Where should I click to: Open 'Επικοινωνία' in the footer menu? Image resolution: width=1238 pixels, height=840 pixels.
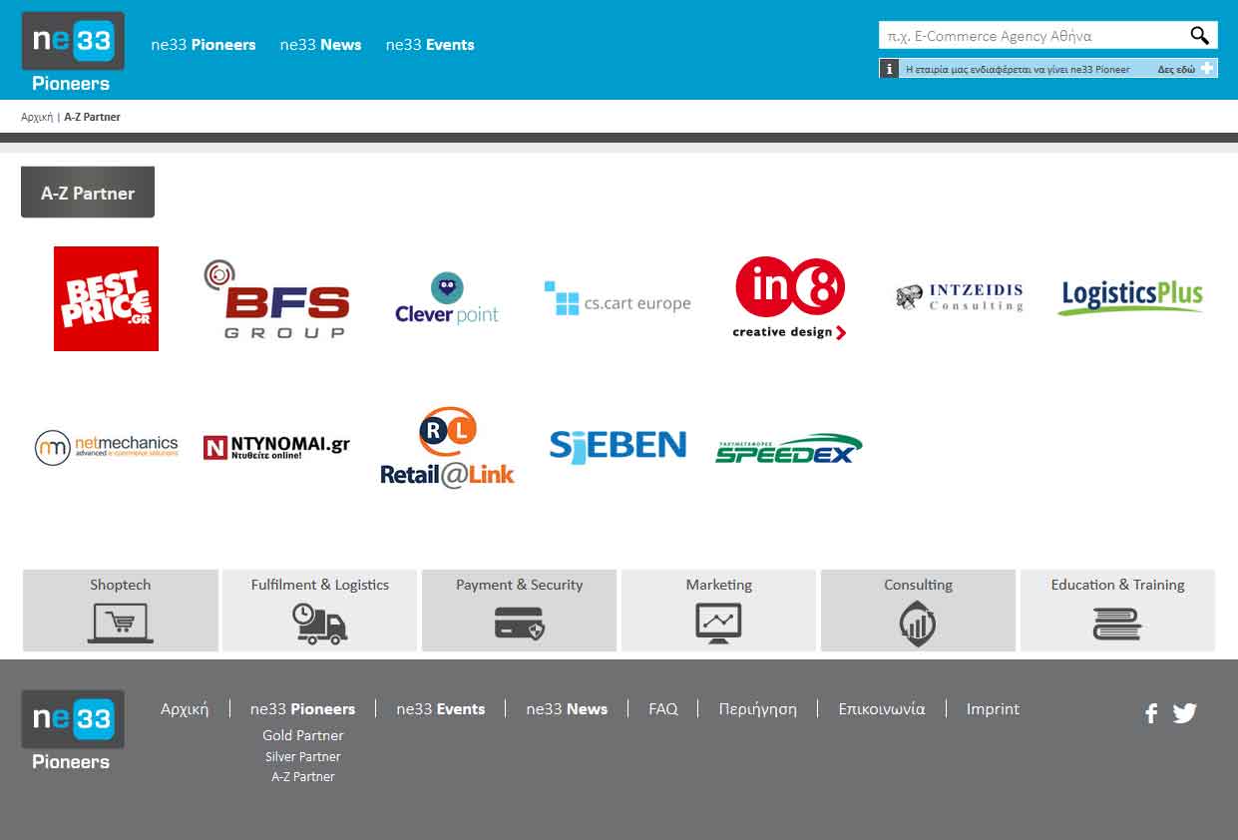(x=882, y=709)
